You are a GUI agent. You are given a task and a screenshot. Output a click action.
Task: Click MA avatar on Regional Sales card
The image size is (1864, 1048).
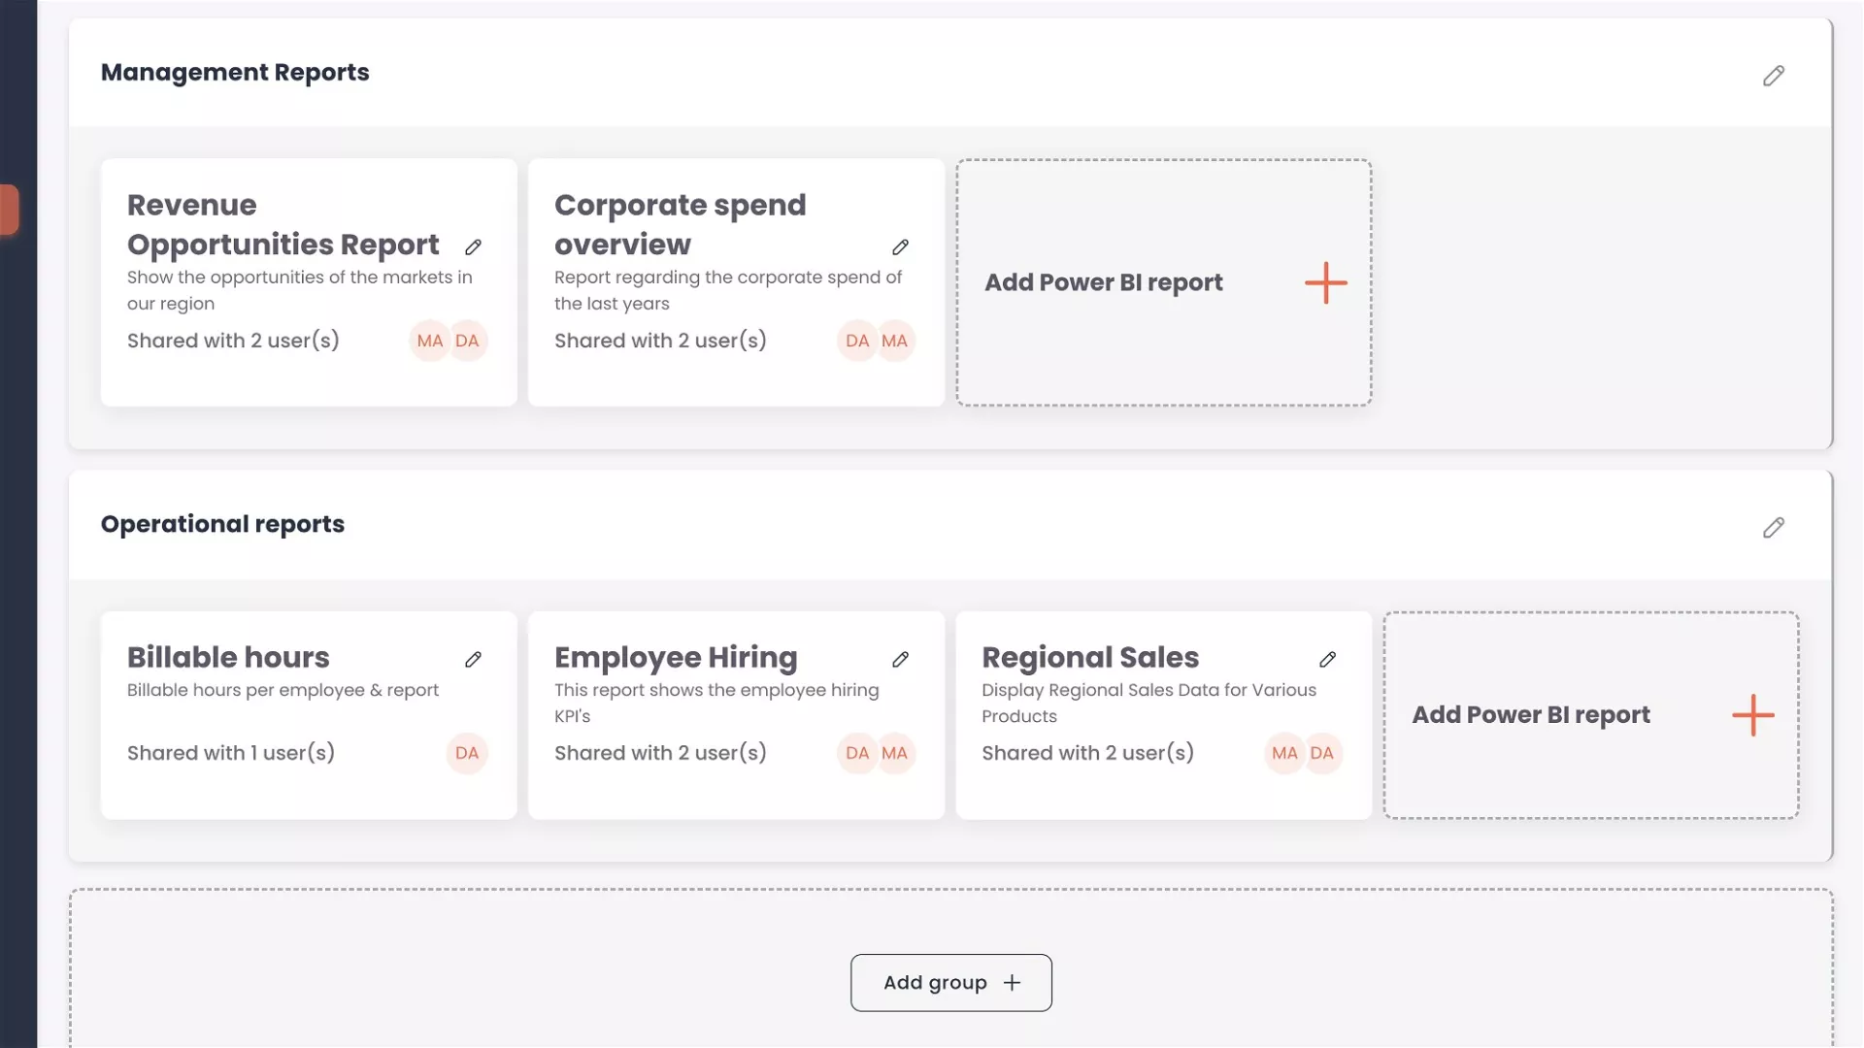(x=1283, y=753)
